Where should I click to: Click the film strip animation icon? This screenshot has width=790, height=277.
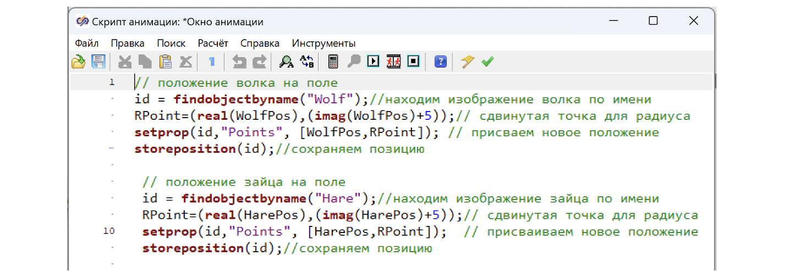coord(393,62)
